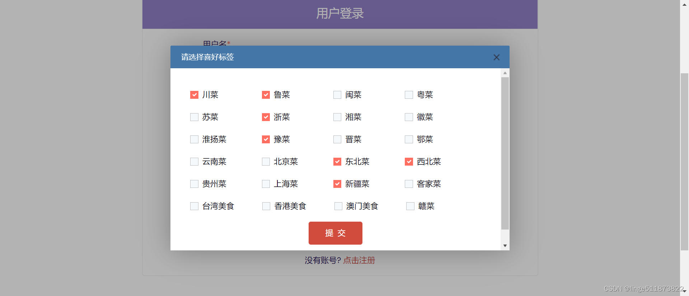Check the 贵州菜 checkbox
Screen dimensions: 689x296
194,184
